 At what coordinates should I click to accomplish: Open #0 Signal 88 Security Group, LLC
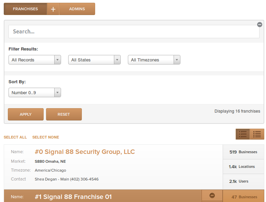(85, 152)
